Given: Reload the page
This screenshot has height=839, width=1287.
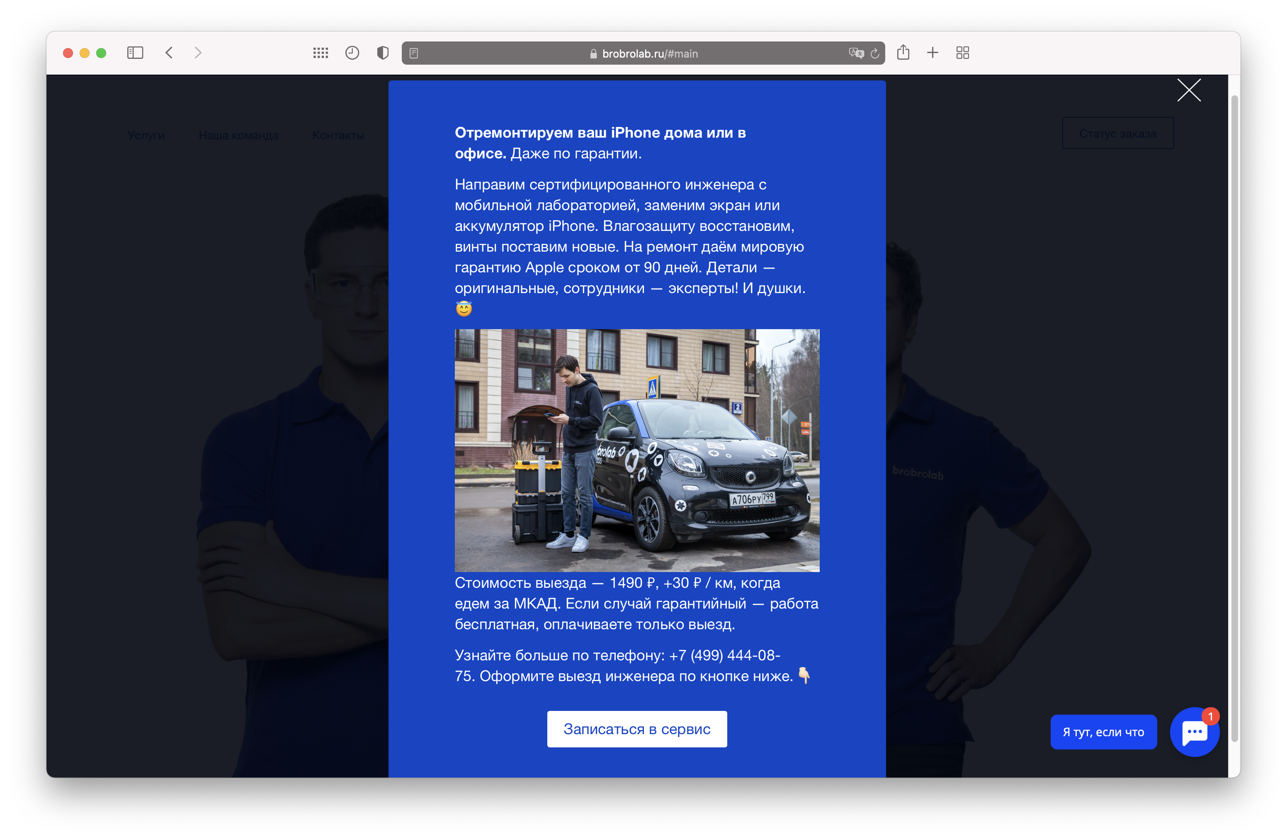Looking at the screenshot, I should click(875, 53).
